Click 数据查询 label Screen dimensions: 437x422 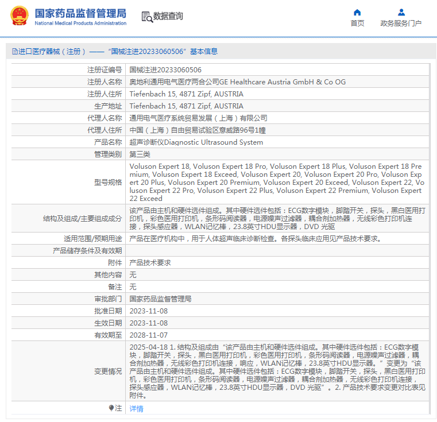168,16
